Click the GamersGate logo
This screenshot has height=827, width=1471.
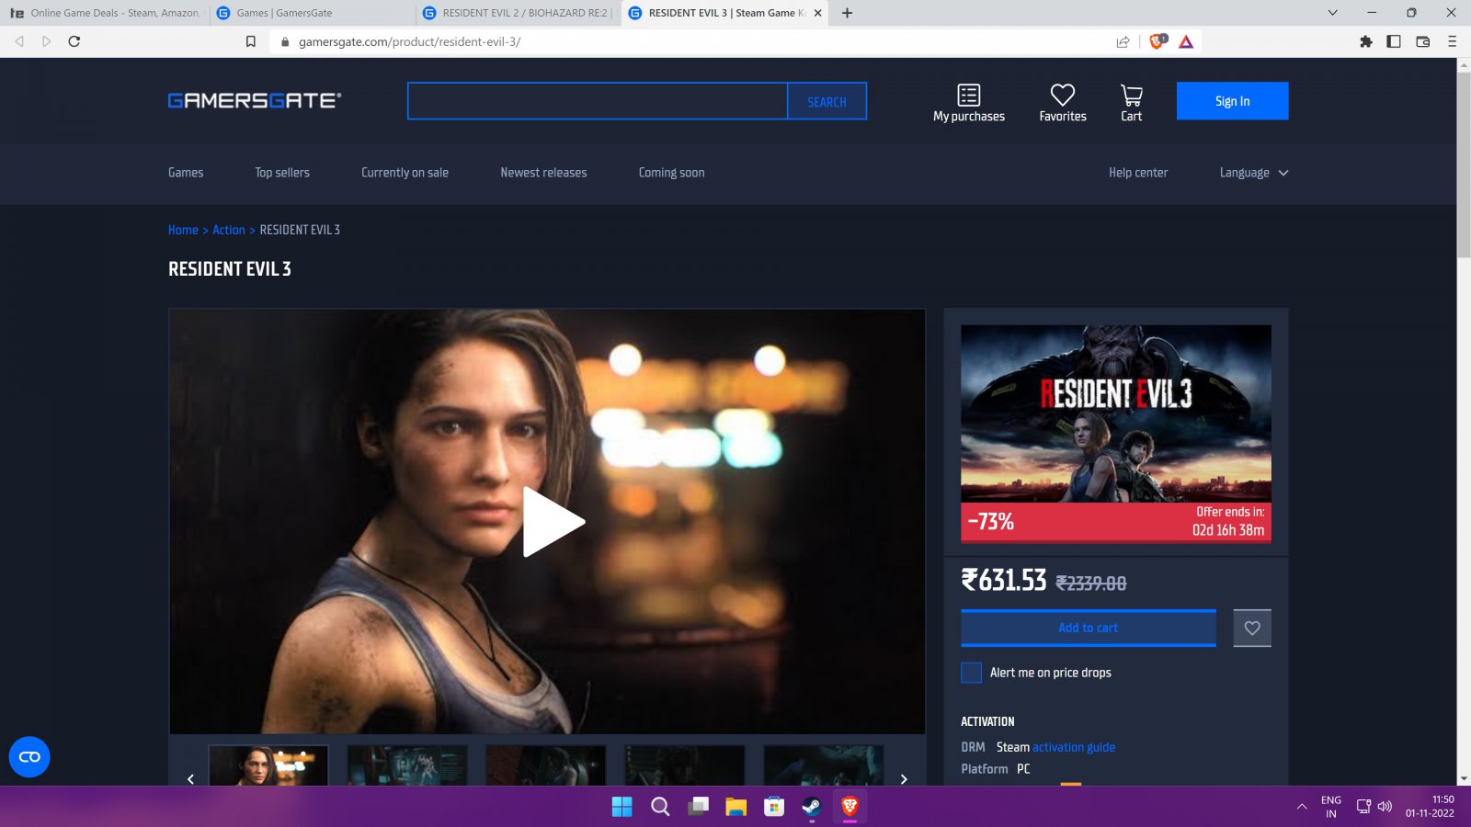pyautogui.click(x=255, y=100)
